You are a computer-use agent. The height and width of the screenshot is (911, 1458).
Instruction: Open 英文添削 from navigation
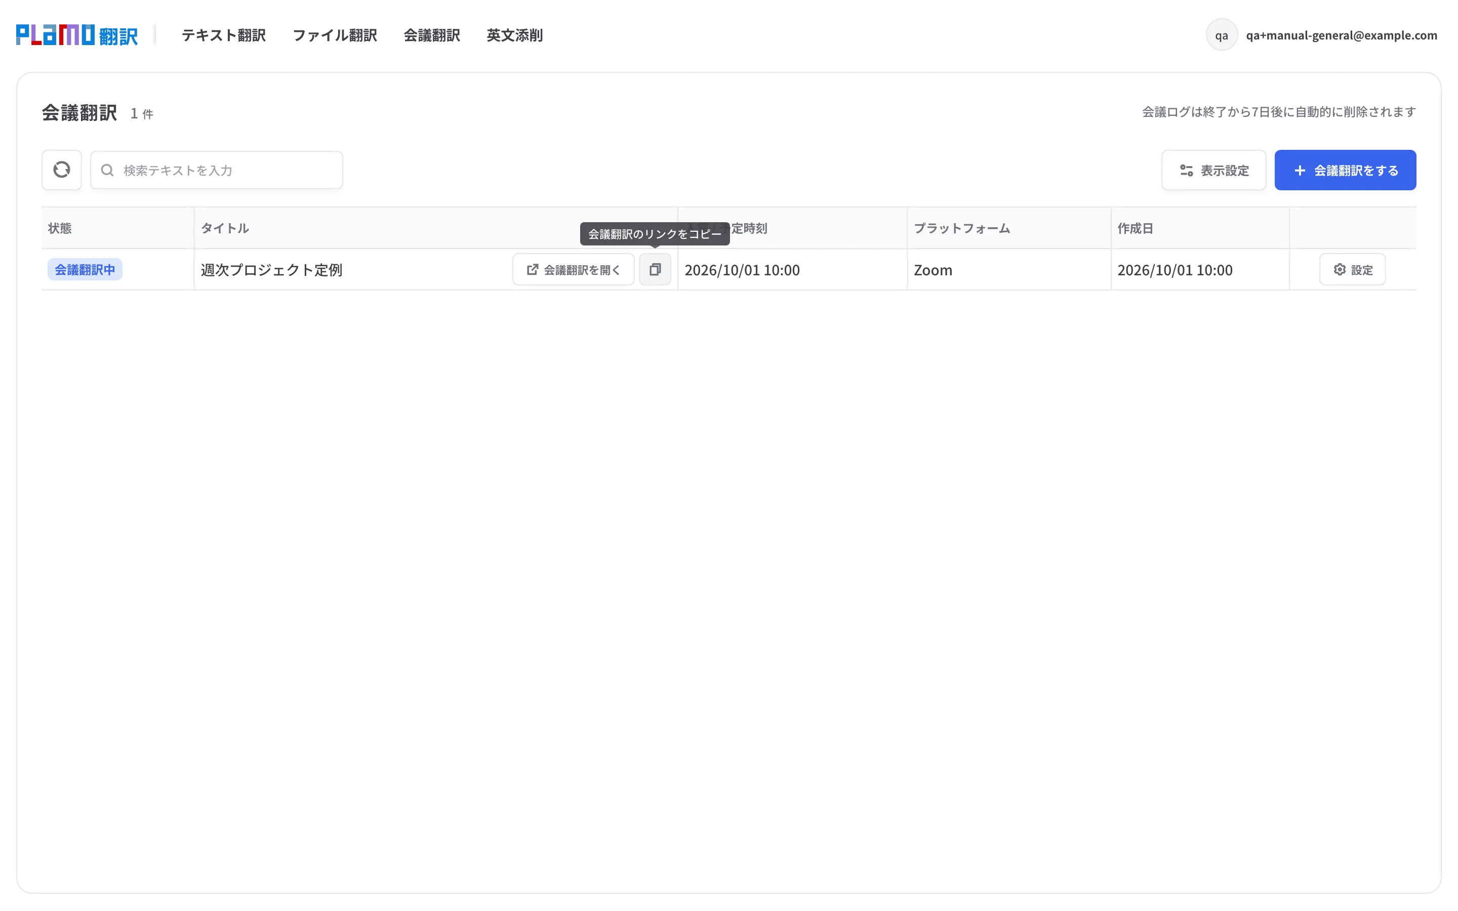(x=514, y=35)
